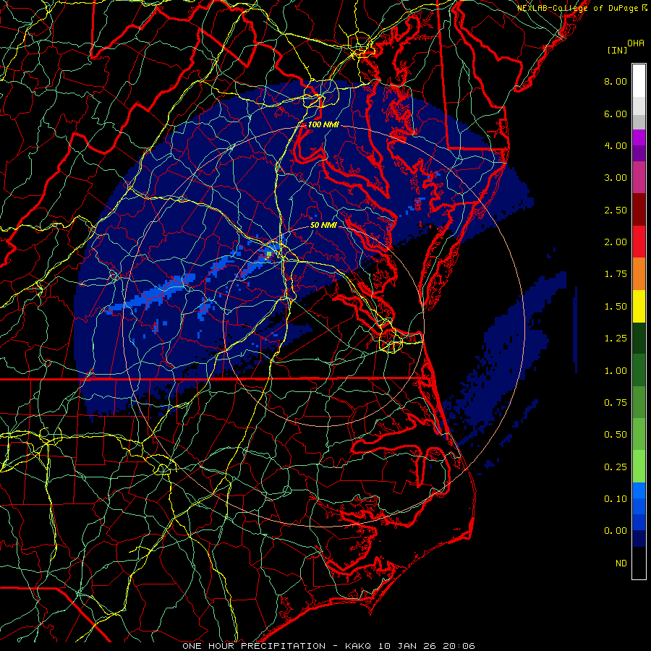Viewport: 651px width, 651px height.
Task: Select the '1.75' scale label
Action: coord(616,274)
